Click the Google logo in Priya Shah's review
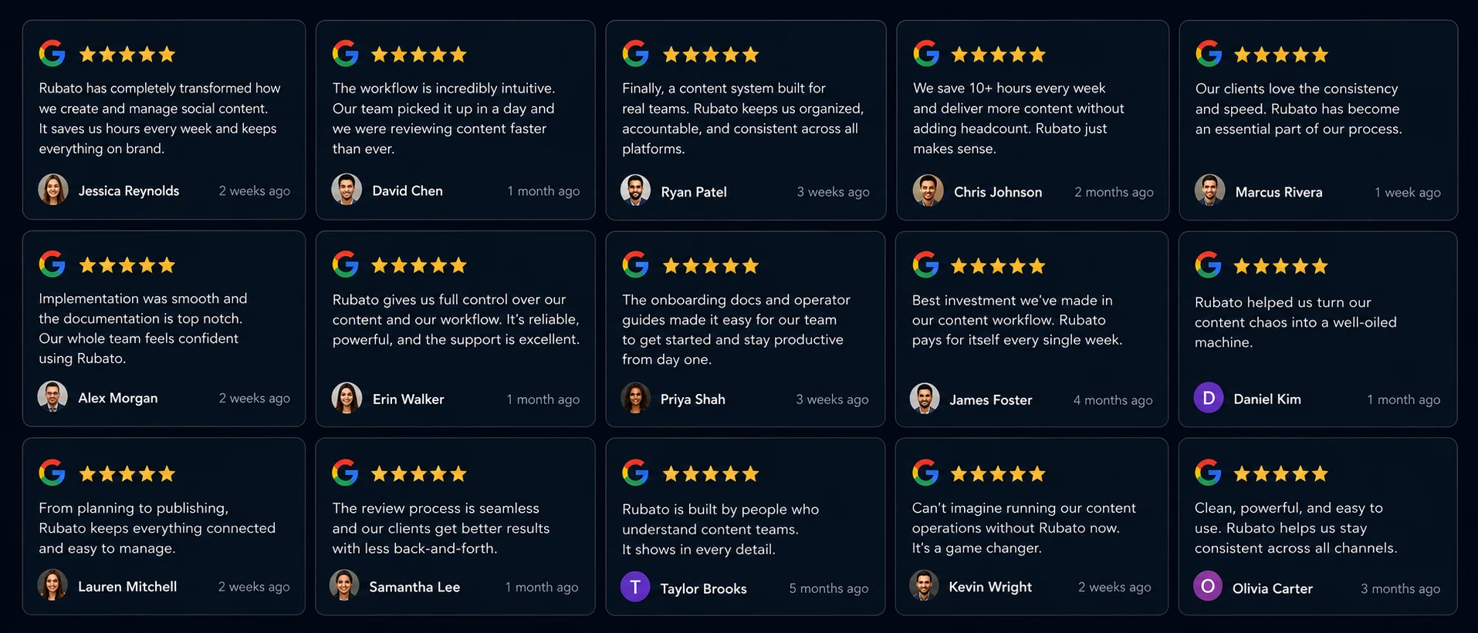Viewport: 1478px width, 633px height. (635, 264)
